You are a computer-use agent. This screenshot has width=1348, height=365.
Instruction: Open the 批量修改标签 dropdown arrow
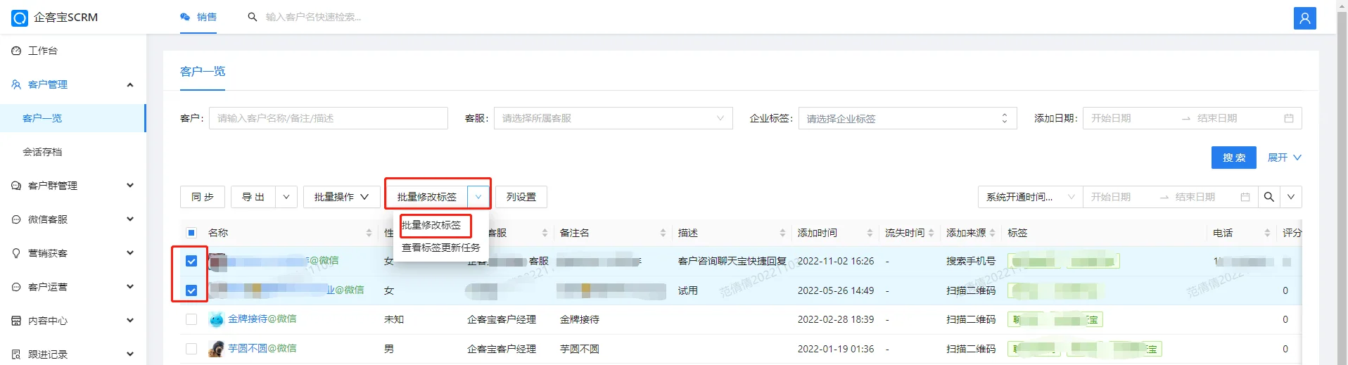pos(478,197)
